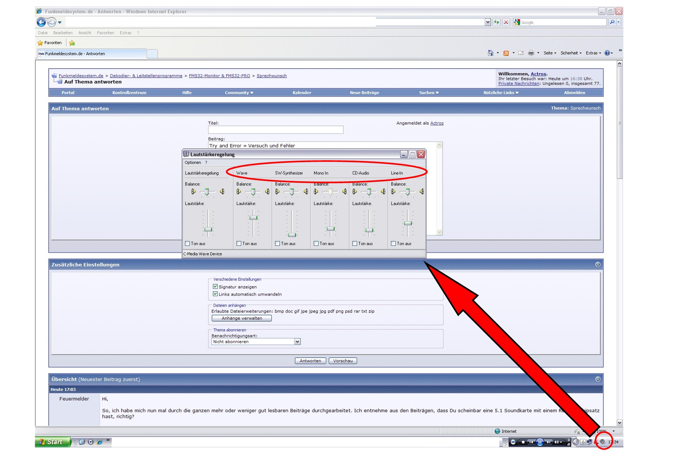691x460 pixels.
Task: Check Ton aus for CD-Audio
Action: [355, 243]
